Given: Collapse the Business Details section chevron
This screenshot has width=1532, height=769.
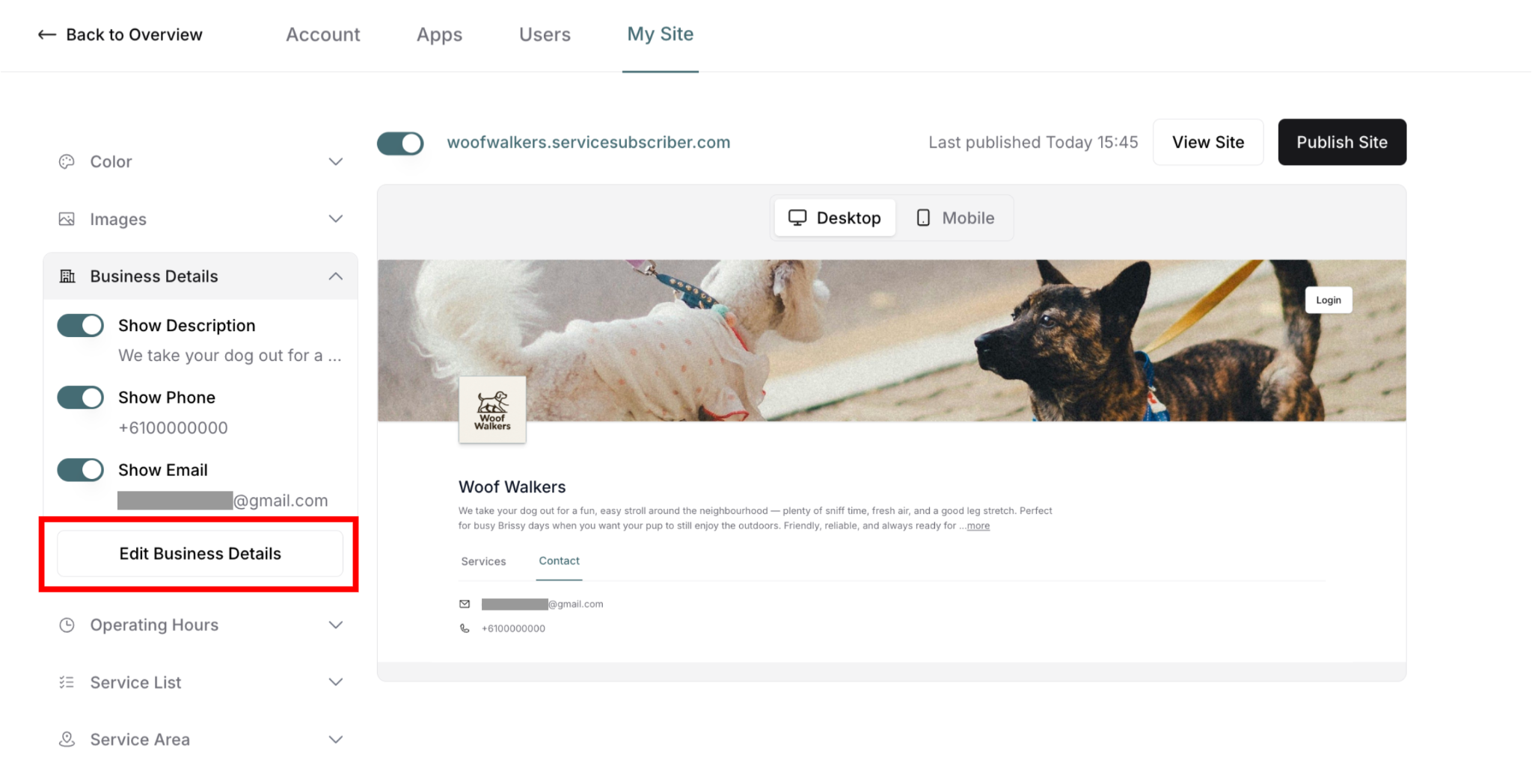Looking at the screenshot, I should [336, 276].
